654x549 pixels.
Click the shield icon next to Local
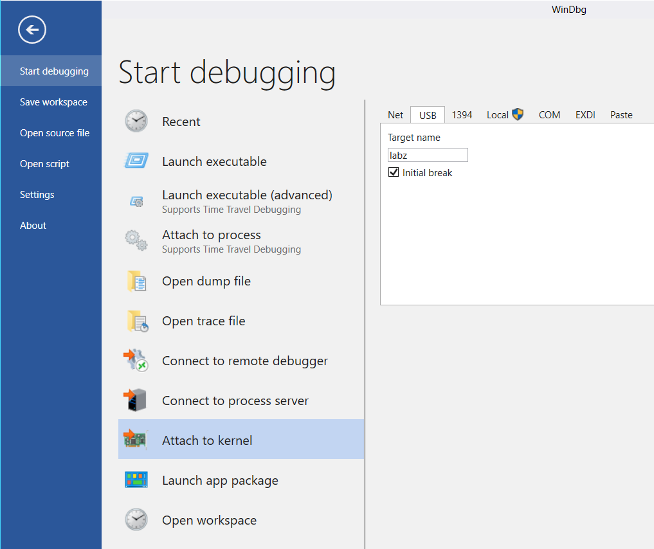click(518, 114)
